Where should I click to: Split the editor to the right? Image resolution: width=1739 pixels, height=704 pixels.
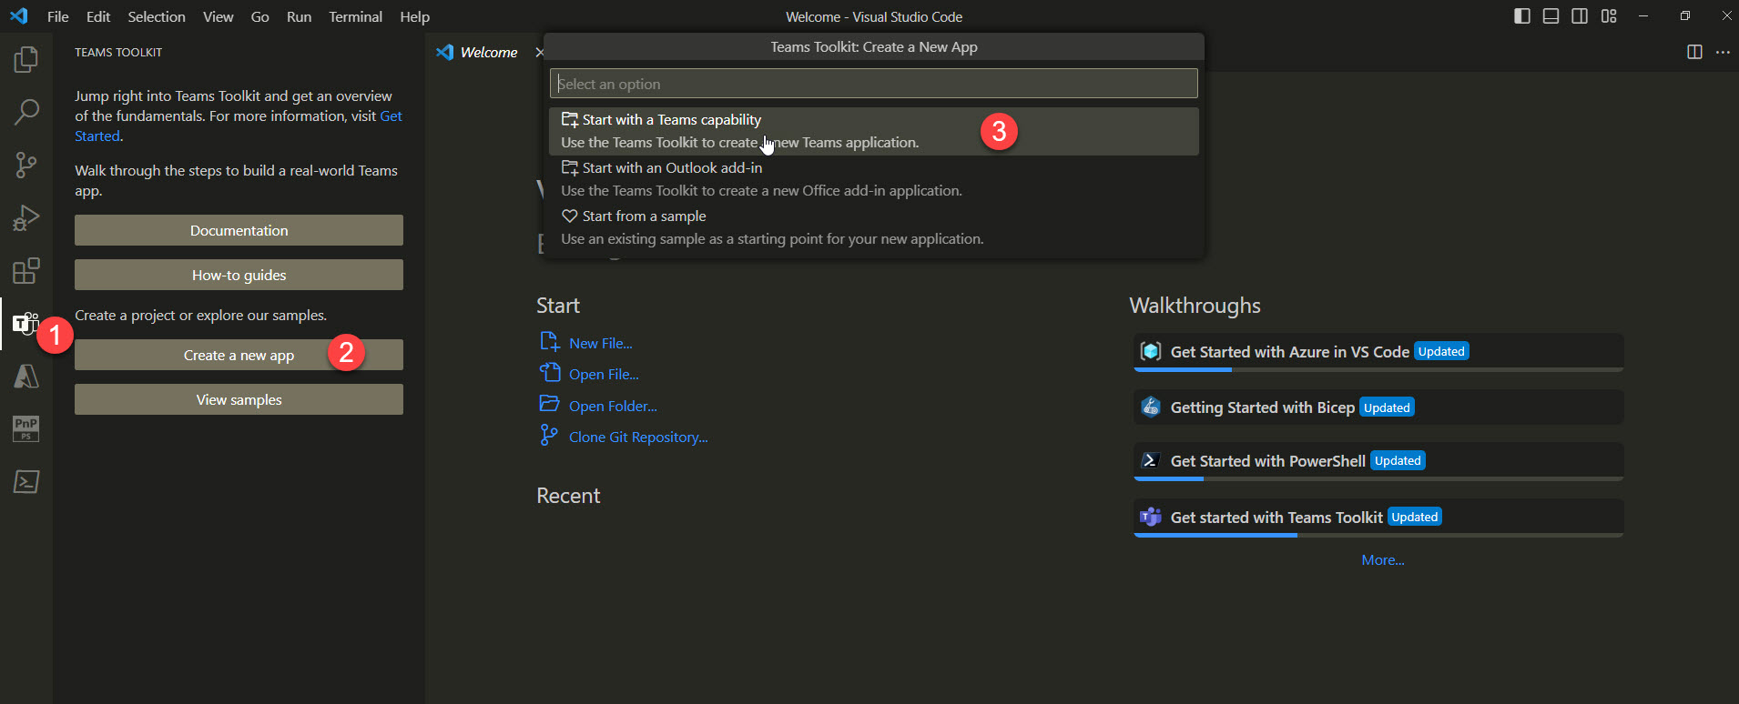click(x=1694, y=52)
